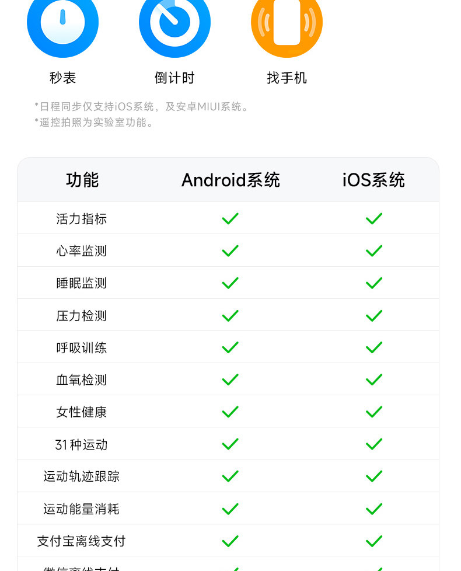Viewport: 461px width, 571px height.
Task: Click the 秒表 label text
Action: coord(62,78)
